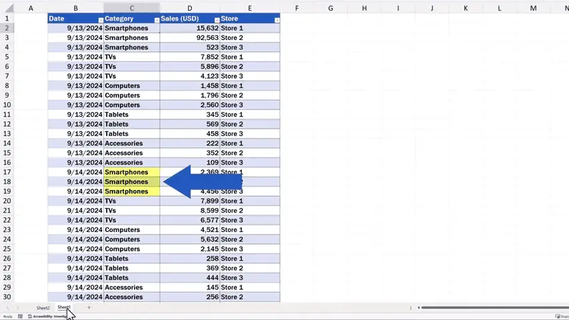Open the Sales (USD) filter dropdown
The image size is (569, 320).
click(217, 20)
